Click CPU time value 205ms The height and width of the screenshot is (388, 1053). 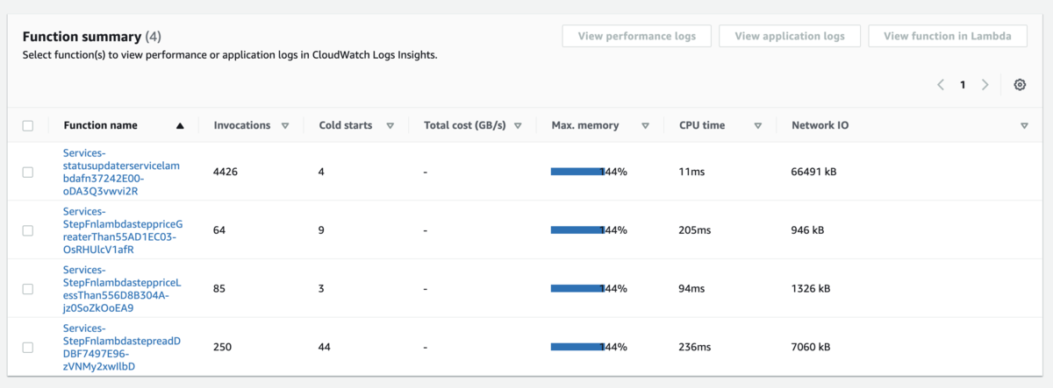coord(694,230)
